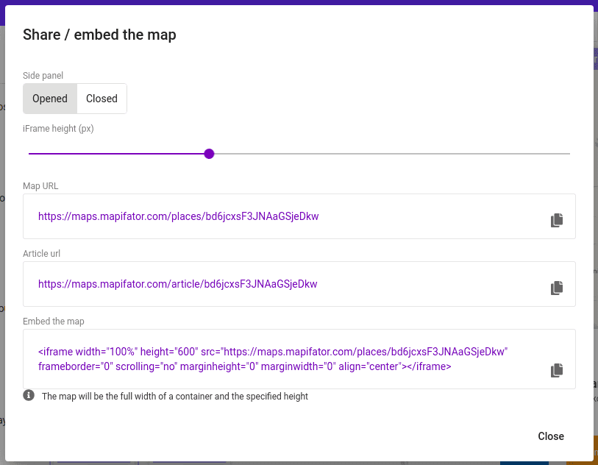Select the iframe embed code text
598x465 pixels.
pyautogui.click(x=273, y=359)
